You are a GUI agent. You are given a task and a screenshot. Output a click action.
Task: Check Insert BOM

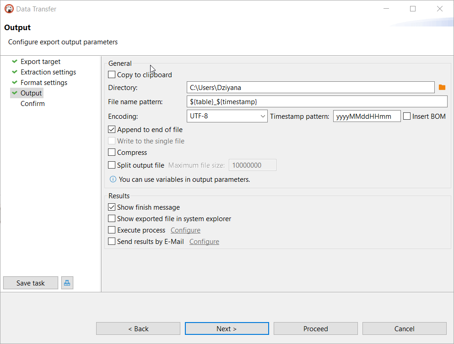[x=407, y=116]
